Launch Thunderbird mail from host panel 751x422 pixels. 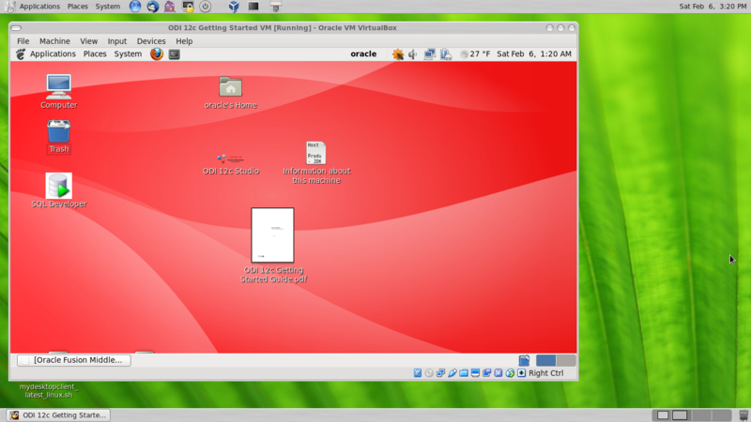pos(153,7)
